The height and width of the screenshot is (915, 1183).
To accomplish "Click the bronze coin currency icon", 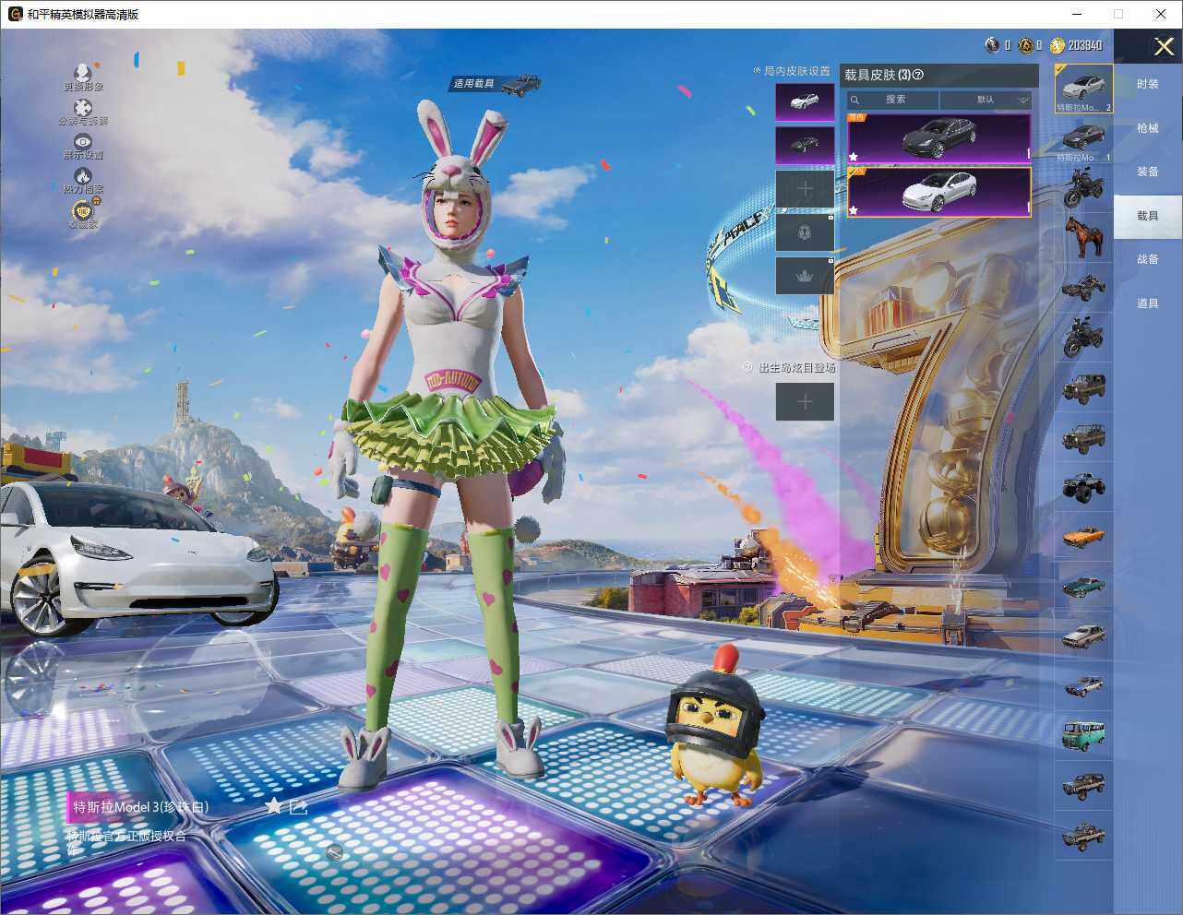I will pos(1024,45).
